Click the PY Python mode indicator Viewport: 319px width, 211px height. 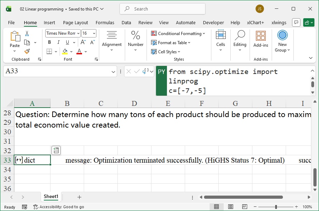[x=162, y=81]
